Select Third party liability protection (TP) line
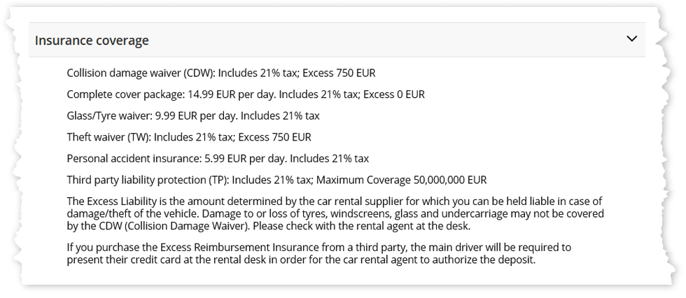Image resolution: width=686 pixels, height=298 pixels. (276, 180)
